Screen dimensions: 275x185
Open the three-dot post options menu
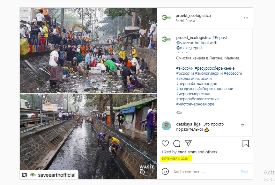tap(246, 18)
